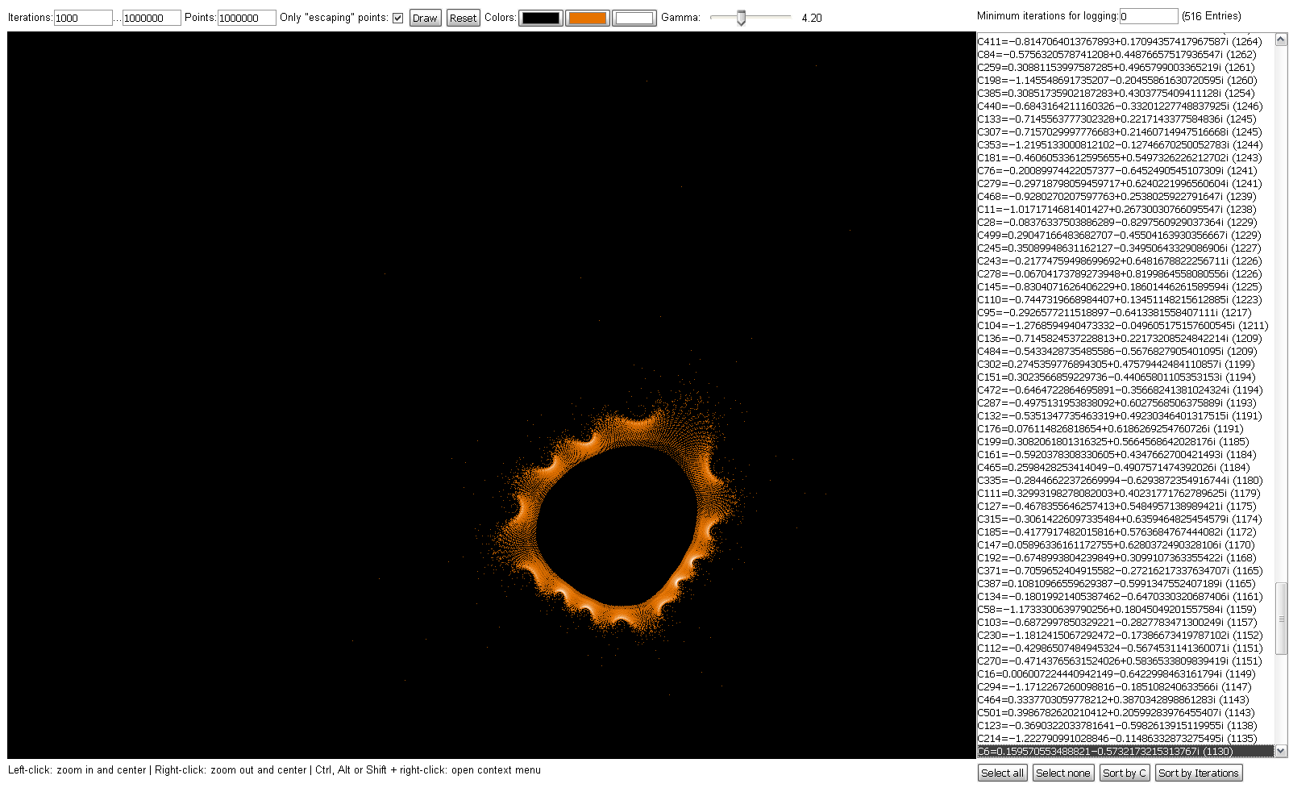The width and height of the screenshot is (1289, 788).
Task: Click the Select none button
Action: click(x=1062, y=773)
